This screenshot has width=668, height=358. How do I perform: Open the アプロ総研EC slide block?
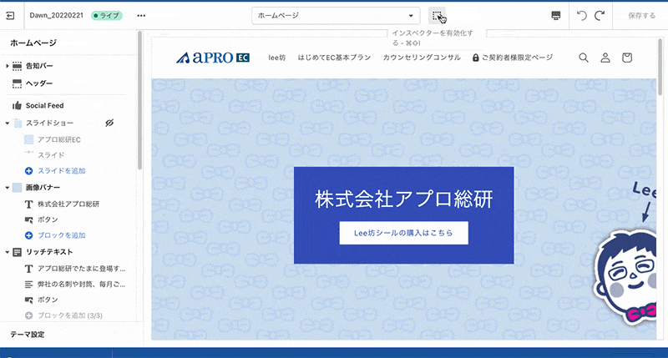(x=58, y=139)
